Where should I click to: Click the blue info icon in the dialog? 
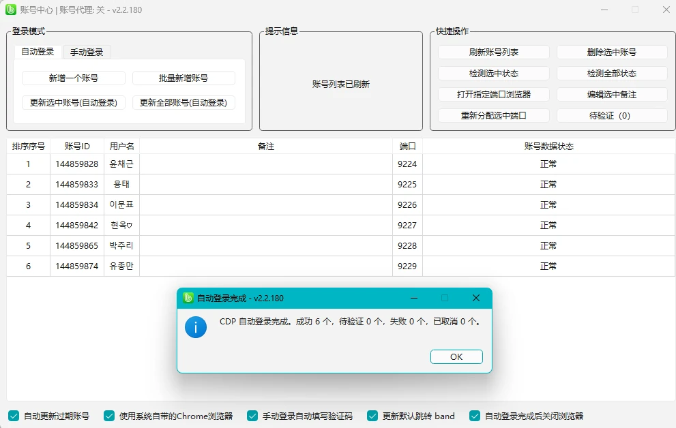coord(196,327)
